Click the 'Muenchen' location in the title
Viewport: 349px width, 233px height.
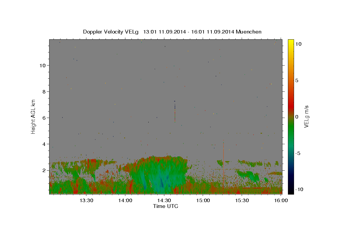[x=249, y=32]
